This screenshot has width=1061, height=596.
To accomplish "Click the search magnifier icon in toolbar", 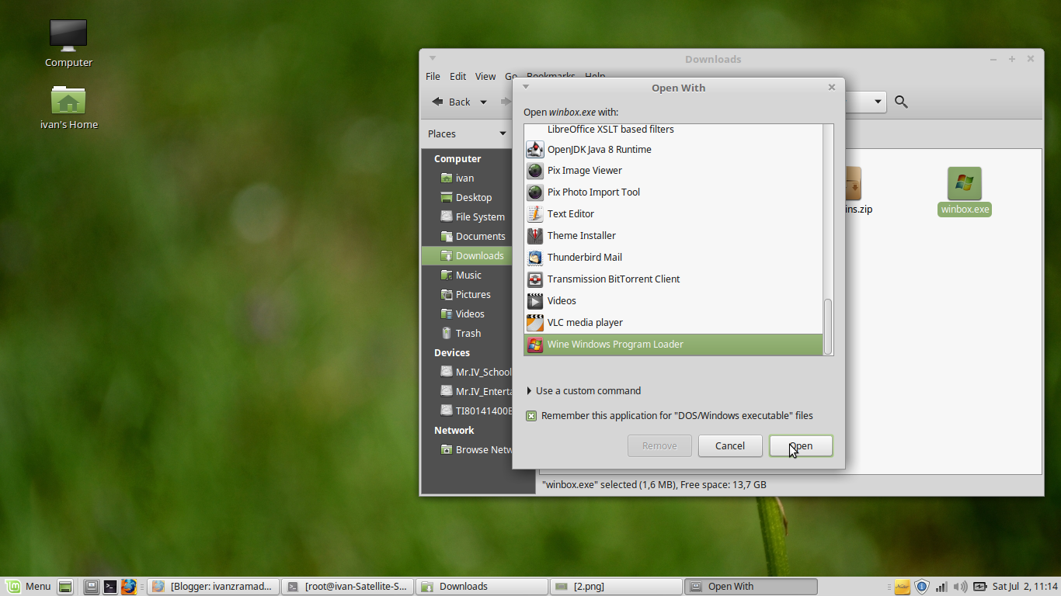I will click(900, 102).
